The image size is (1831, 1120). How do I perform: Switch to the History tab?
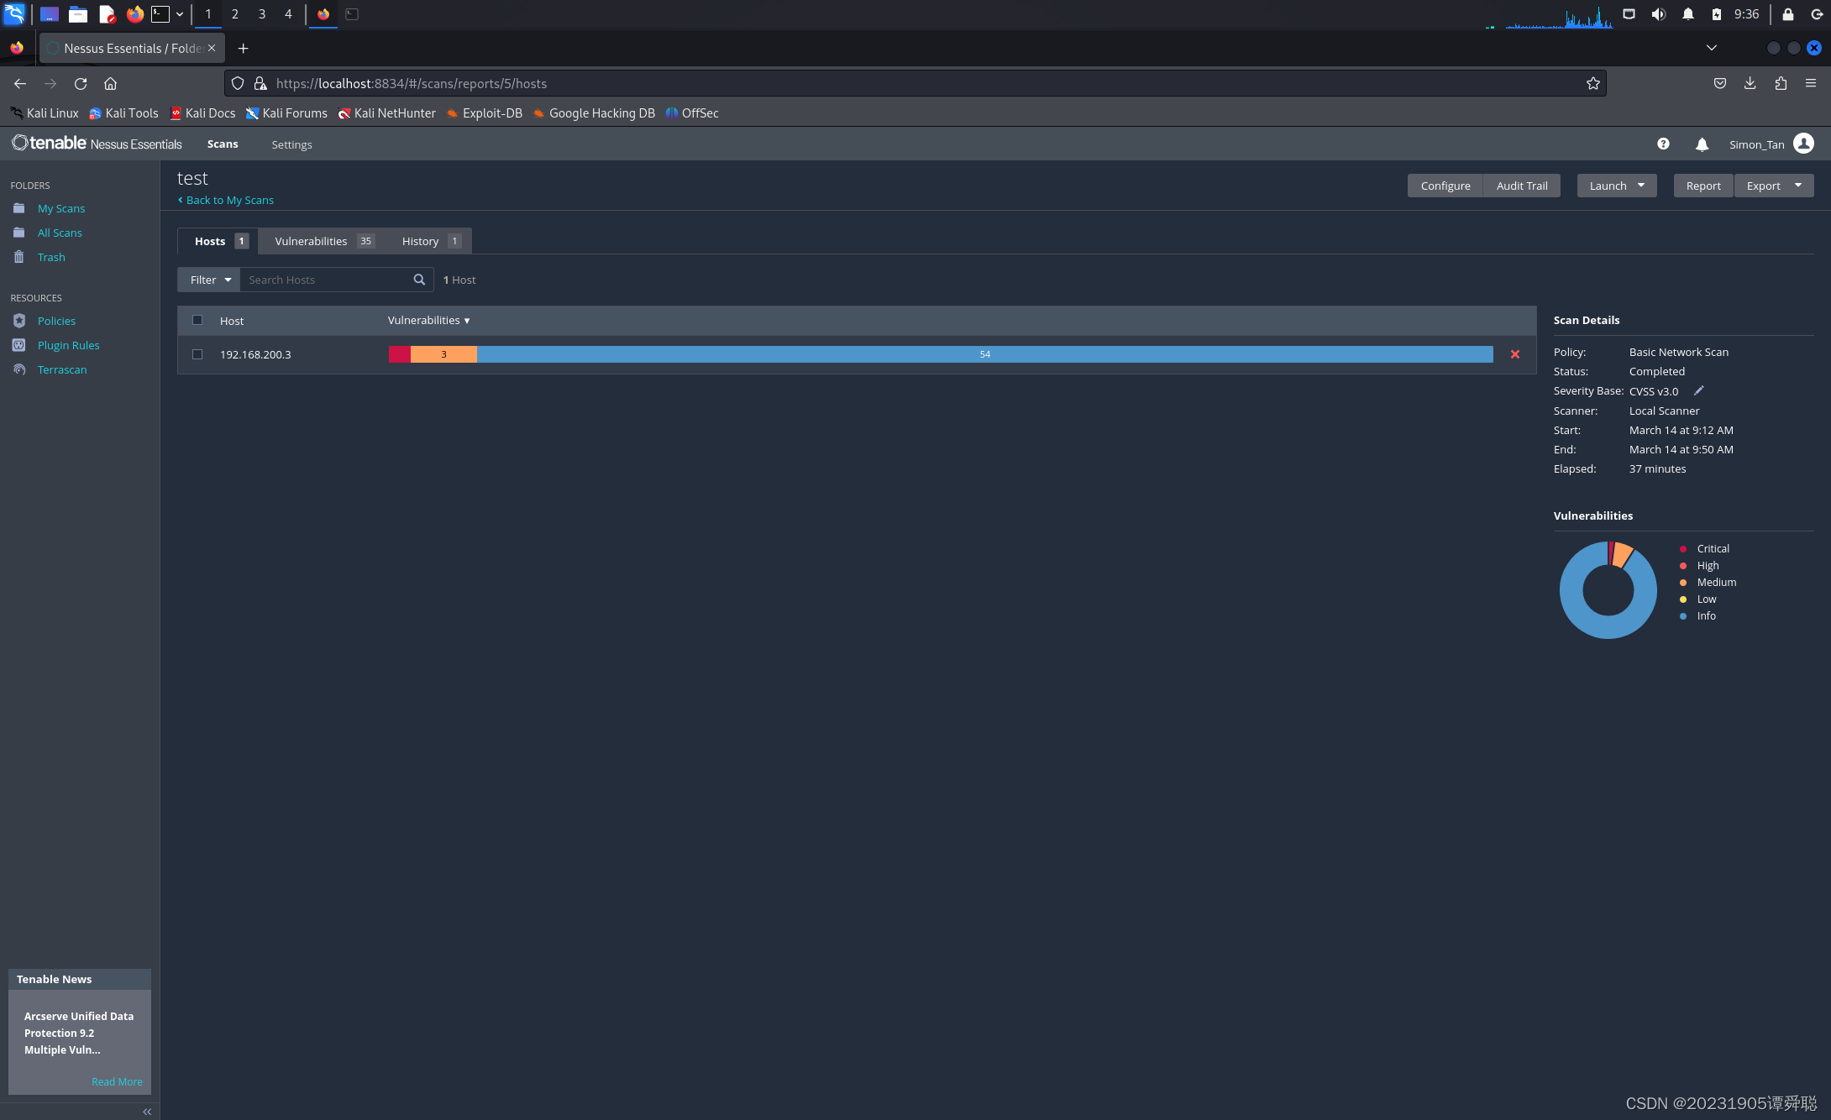click(x=431, y=241)
